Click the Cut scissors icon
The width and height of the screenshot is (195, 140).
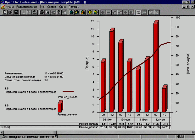click(23, 12)
